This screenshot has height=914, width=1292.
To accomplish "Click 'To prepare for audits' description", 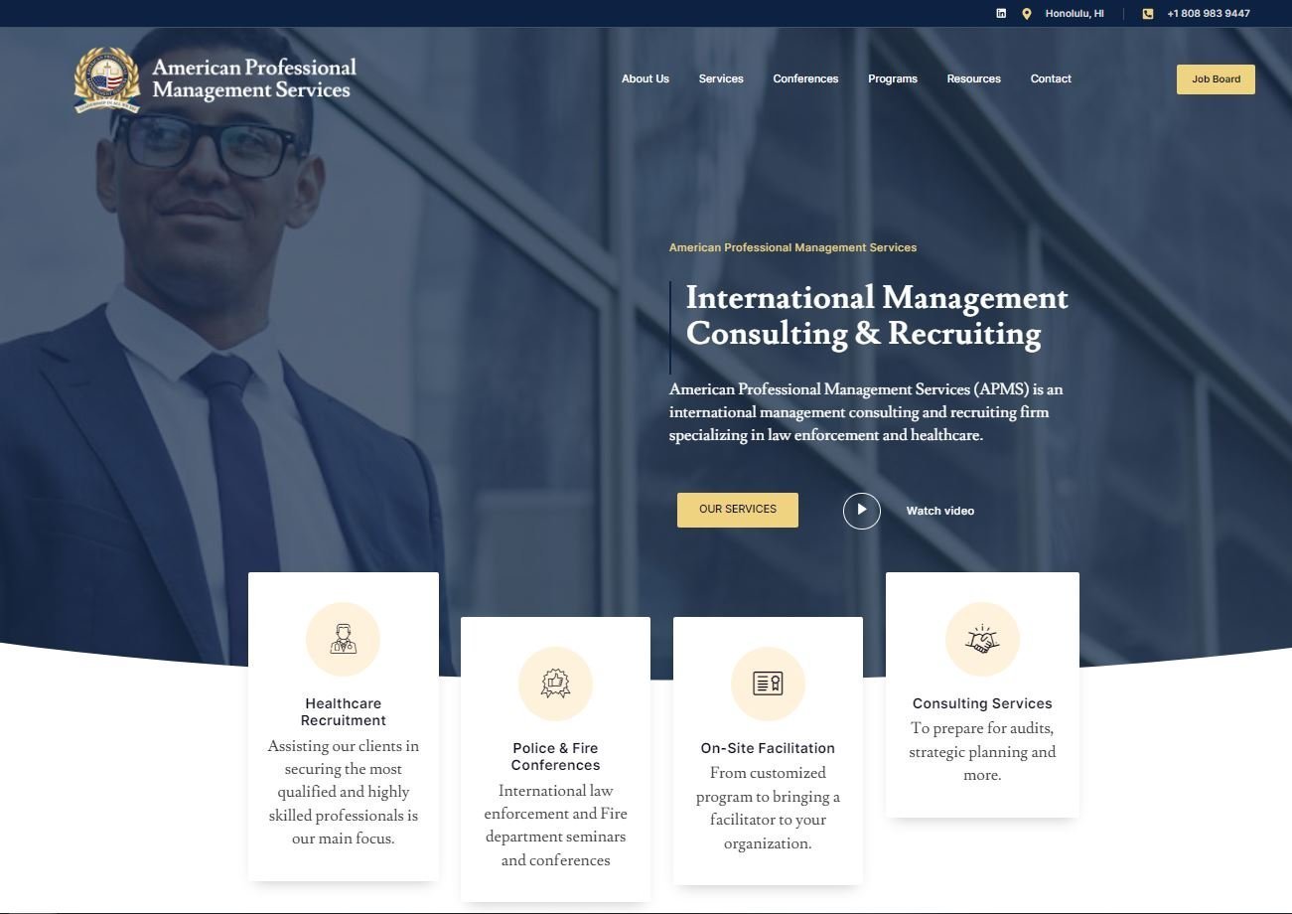I will 982,752.
